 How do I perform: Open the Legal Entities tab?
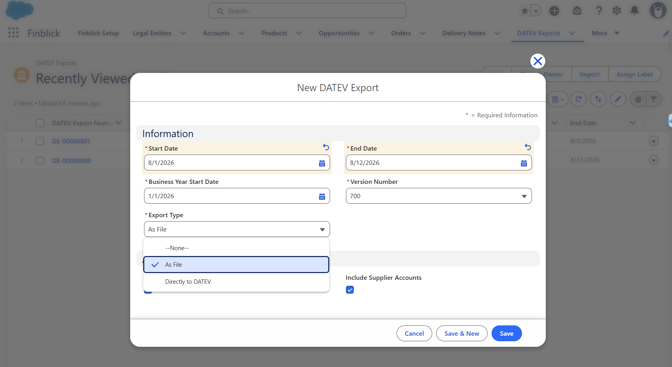152,33
